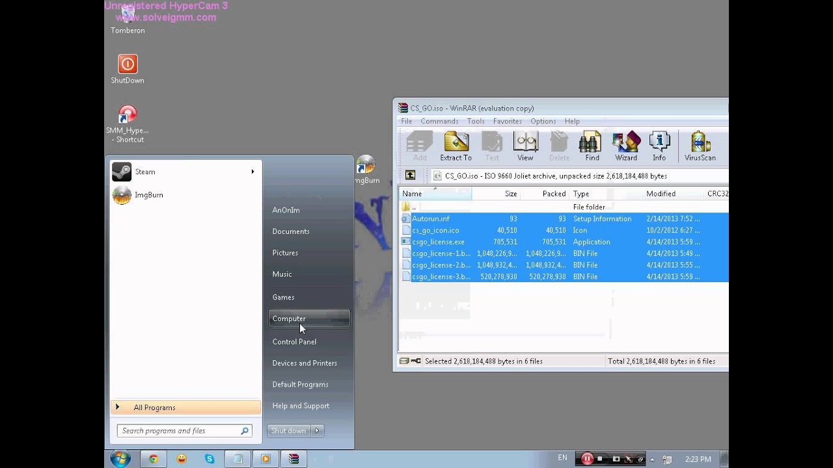
Task: Open the ShutDown desktop shortcut
Action: [128, 70]
